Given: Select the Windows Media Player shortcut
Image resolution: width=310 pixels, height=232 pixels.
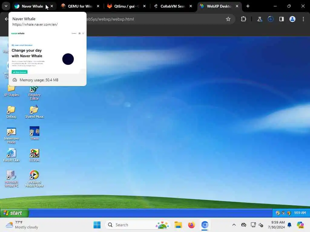Looking at the screenshot, I should (x=34, y=179).
